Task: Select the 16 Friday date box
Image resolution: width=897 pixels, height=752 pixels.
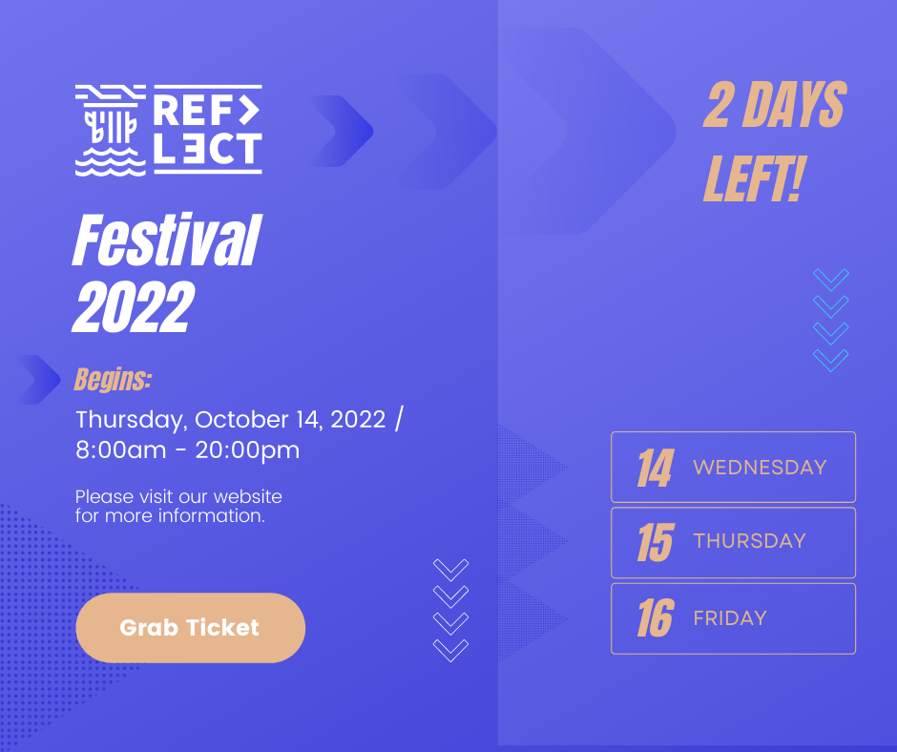Action: pos(734,618)
